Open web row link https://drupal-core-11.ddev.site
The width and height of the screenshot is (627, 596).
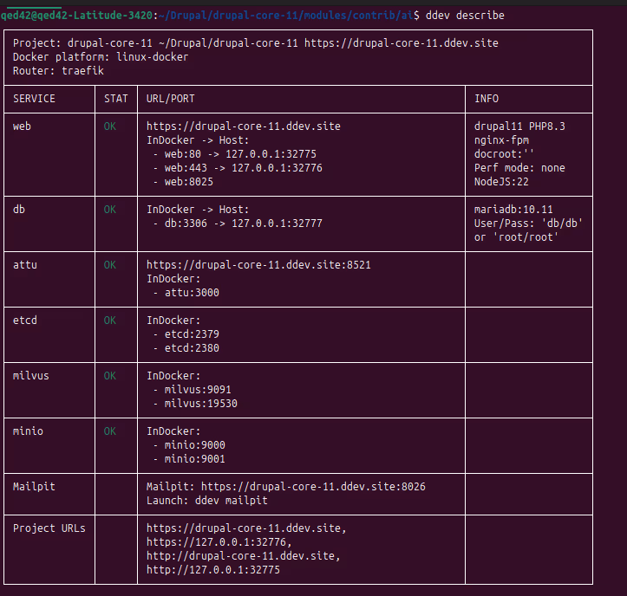pyautogui.click(x=244, y=126)
